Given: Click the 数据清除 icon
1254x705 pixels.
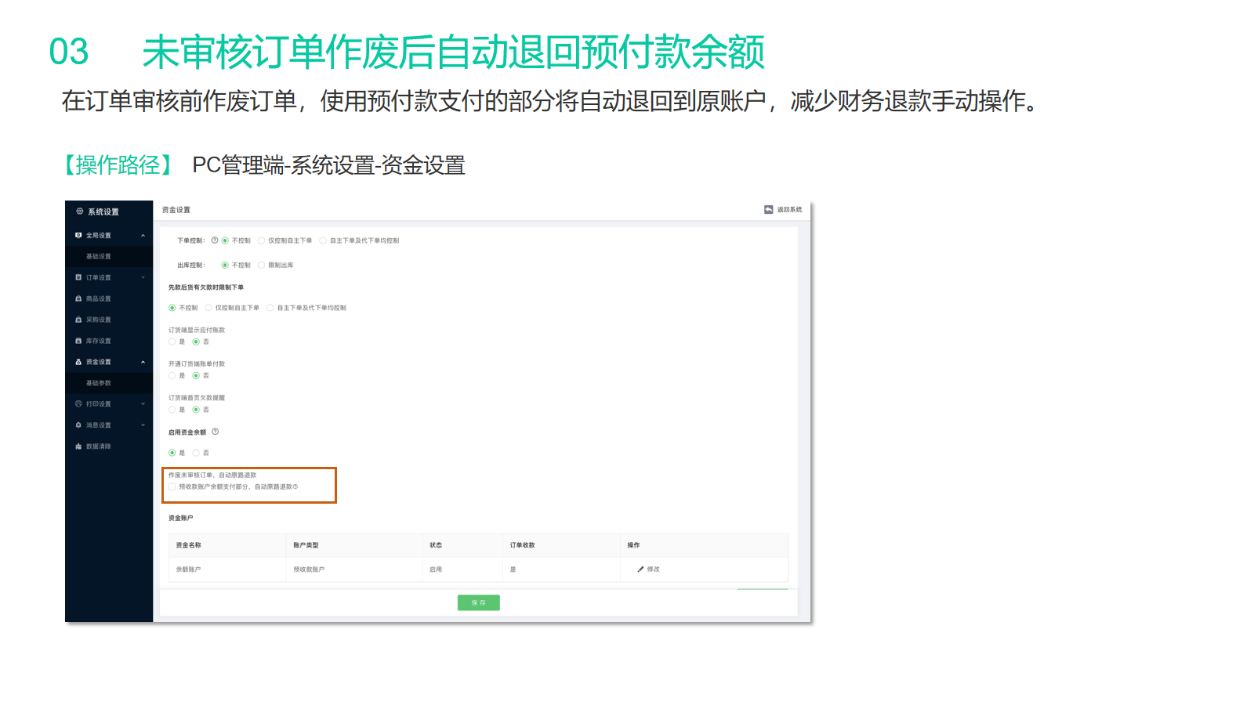Looking at the screenshot, I should (x=78, y=446).
